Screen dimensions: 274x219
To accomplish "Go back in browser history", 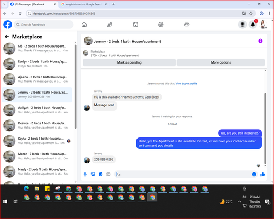I will pos(5,14).
